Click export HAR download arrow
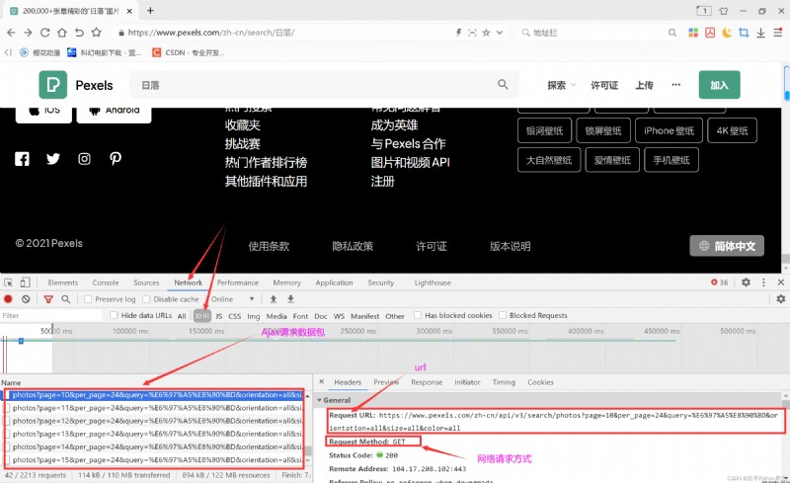This screenshot has width=790, height=483. [x=290, y=299]
